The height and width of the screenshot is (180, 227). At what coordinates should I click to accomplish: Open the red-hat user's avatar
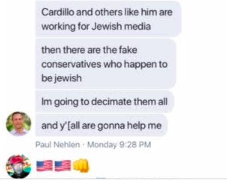[18, 166]
